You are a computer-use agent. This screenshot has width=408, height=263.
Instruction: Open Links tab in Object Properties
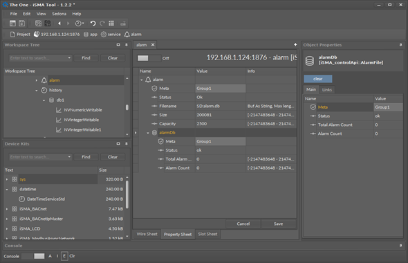(327, 89)
